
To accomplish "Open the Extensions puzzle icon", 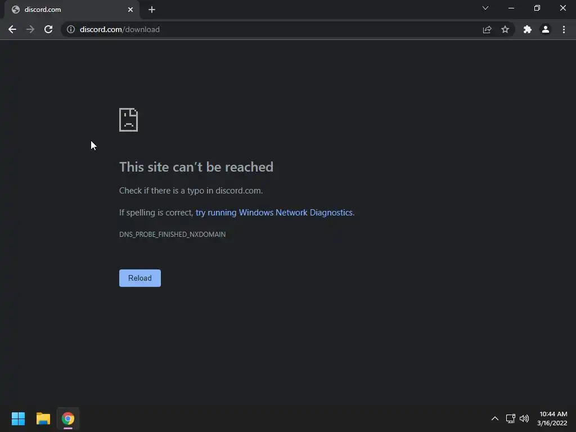I will pos(528,29).
